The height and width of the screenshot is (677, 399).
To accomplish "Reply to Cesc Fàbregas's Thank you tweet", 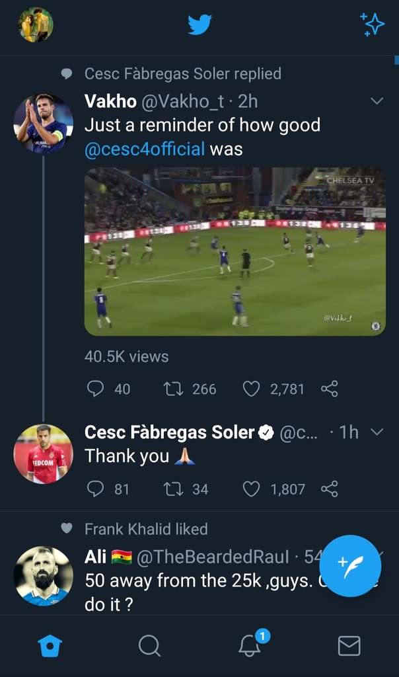I will tap(96, 489).
